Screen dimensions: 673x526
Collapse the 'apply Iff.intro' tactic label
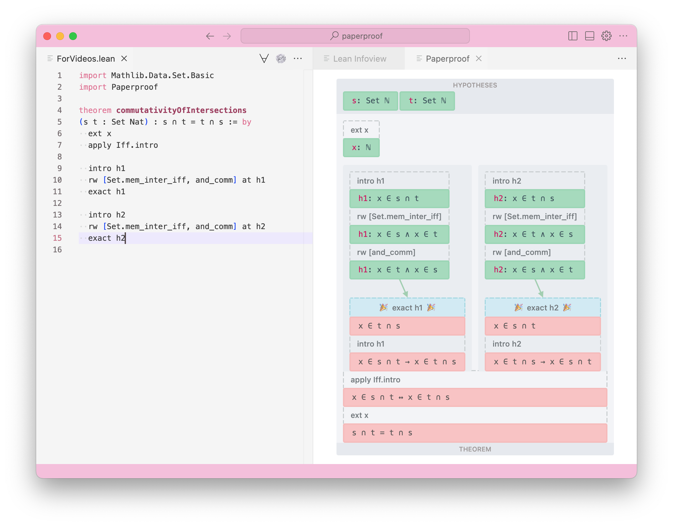point(375,379)
